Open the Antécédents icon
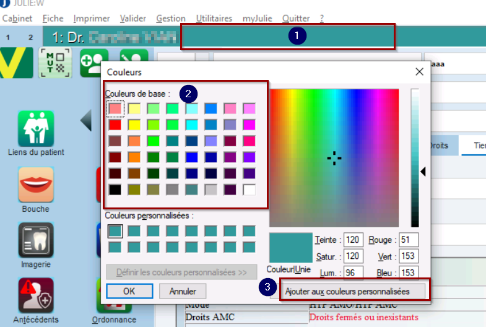The height and width of the screenshot is (327, 486). 36,295
